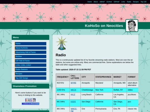Click the KoHoSo promotional button image

click(31, 100)
